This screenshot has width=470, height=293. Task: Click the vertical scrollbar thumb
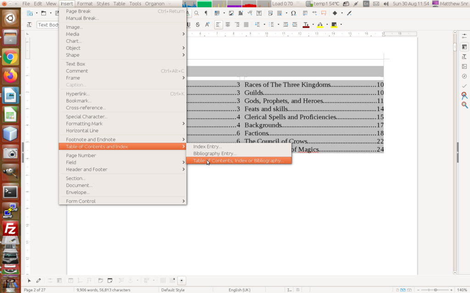[x=455, y=47]
